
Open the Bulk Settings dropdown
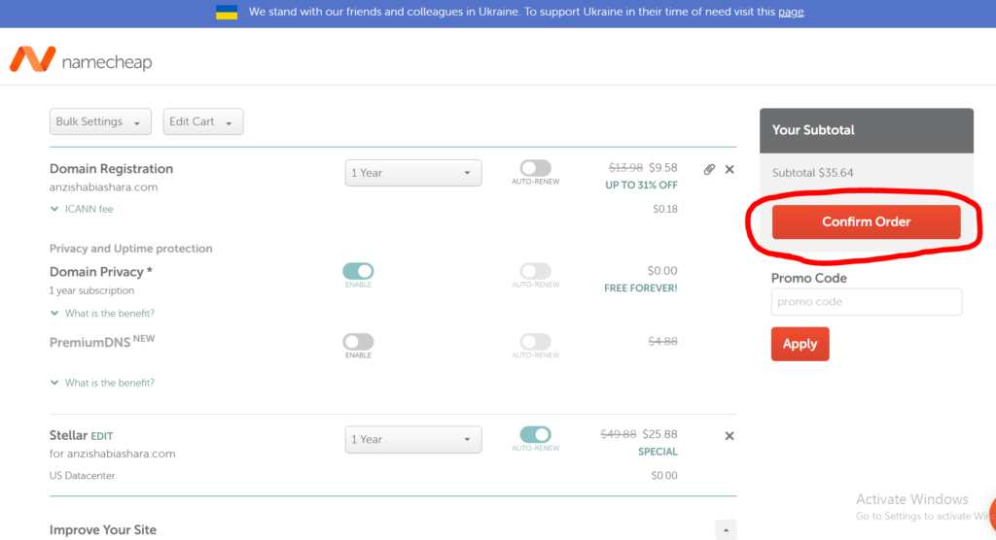click(100, 121)
